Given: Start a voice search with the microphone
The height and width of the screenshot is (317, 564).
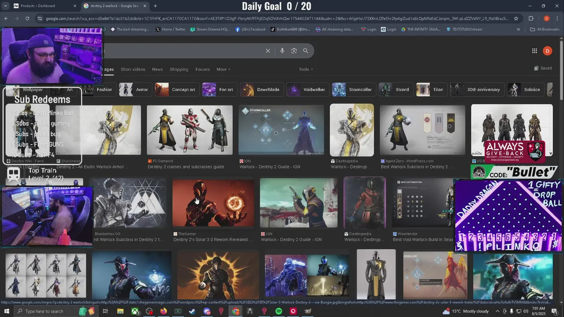Looking at the screenshot, I should 282,51.
